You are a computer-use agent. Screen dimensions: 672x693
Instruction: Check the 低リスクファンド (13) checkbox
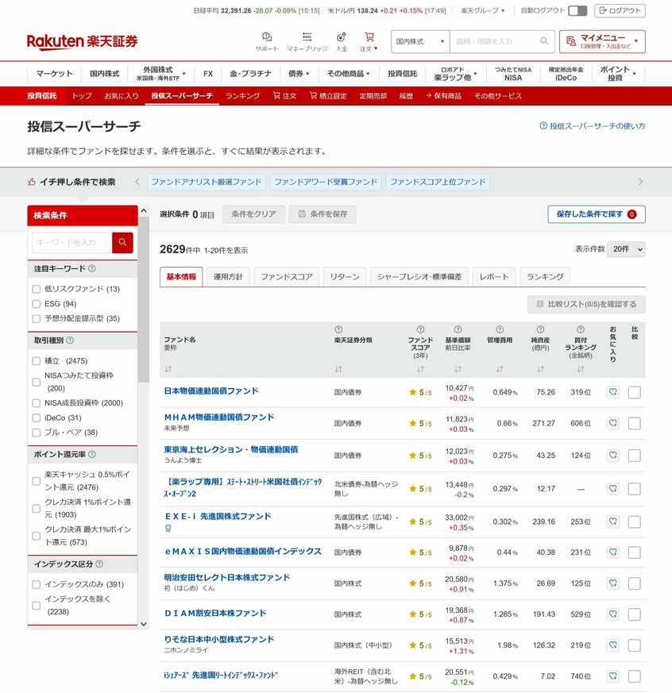point(37,290)
